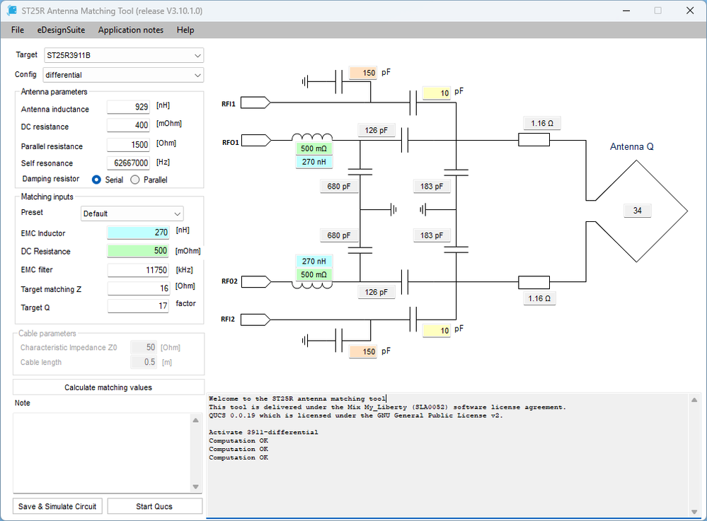Click the RFO2 270 nH inductor label

(314, 261)
